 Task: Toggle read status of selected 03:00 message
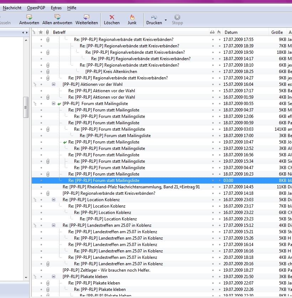point(213,181)
